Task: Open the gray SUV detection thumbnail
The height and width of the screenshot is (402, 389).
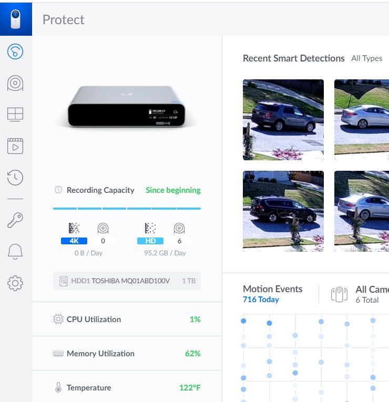Action: click(283, 120)
